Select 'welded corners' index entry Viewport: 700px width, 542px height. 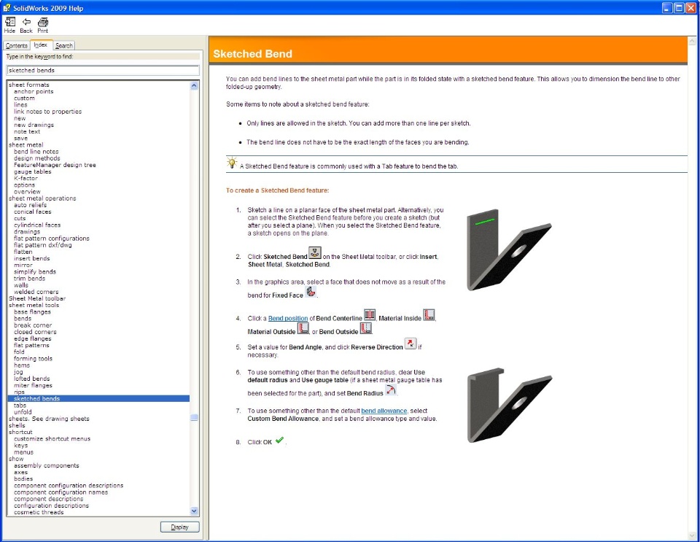point(36,292)
